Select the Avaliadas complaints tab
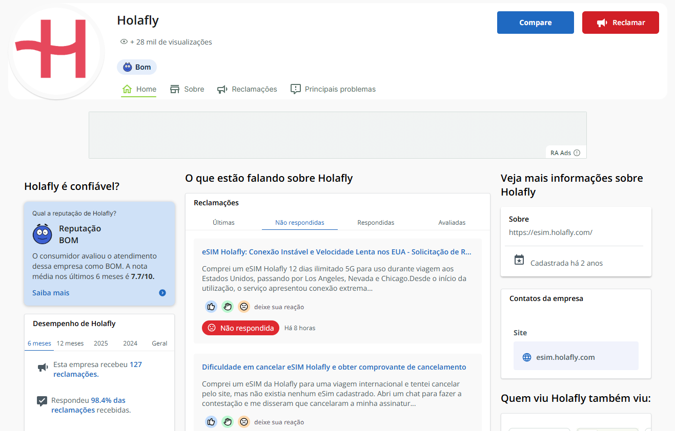 point(452,223)
